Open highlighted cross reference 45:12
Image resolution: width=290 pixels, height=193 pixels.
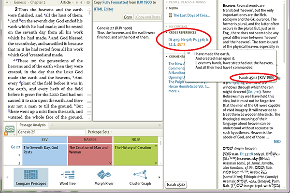point(181,44)
